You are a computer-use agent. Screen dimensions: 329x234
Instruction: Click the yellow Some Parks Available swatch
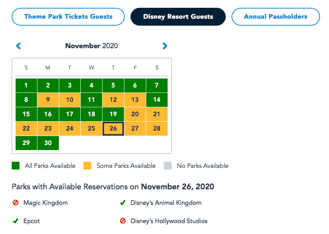(87, 166)
